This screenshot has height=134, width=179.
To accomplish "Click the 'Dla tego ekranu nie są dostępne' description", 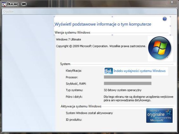I will click(138, 99).
